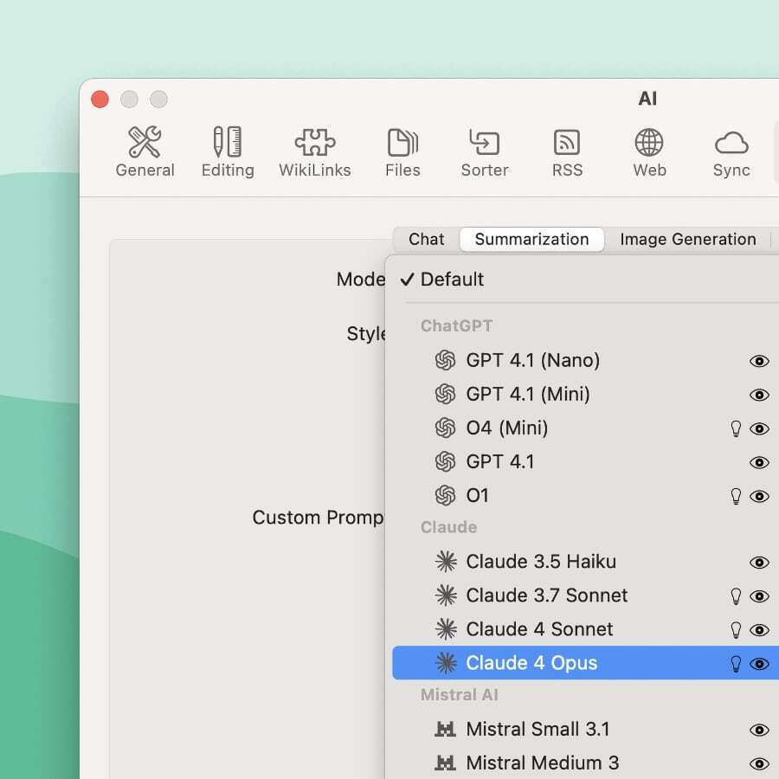Choose plain GPT 4.1 model
Viewport: 779px width, 779px height.
coord(585,462)
